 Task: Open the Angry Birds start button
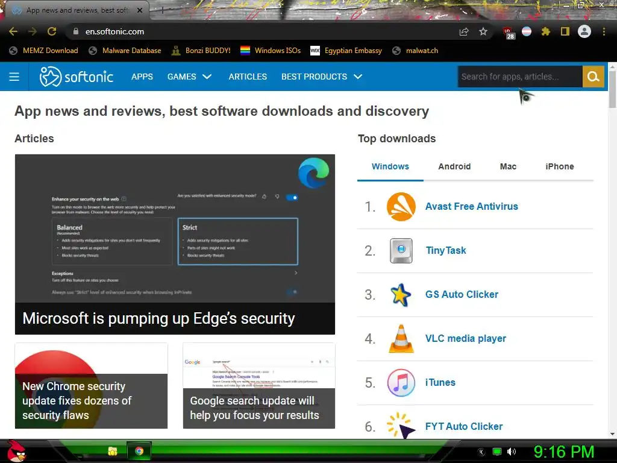click(16, 451)
